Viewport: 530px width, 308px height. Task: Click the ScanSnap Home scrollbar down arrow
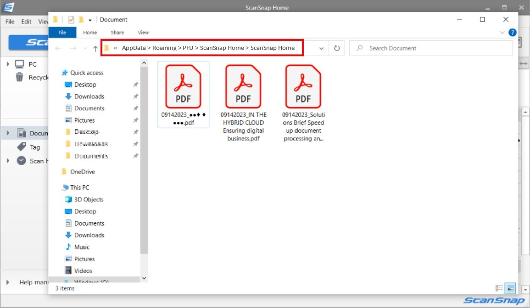[x=525, y=290]
